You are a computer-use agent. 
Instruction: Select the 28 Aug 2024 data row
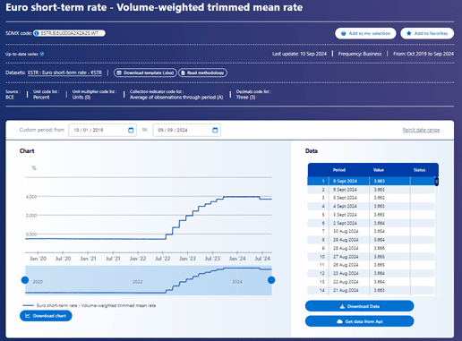(371, 248)
